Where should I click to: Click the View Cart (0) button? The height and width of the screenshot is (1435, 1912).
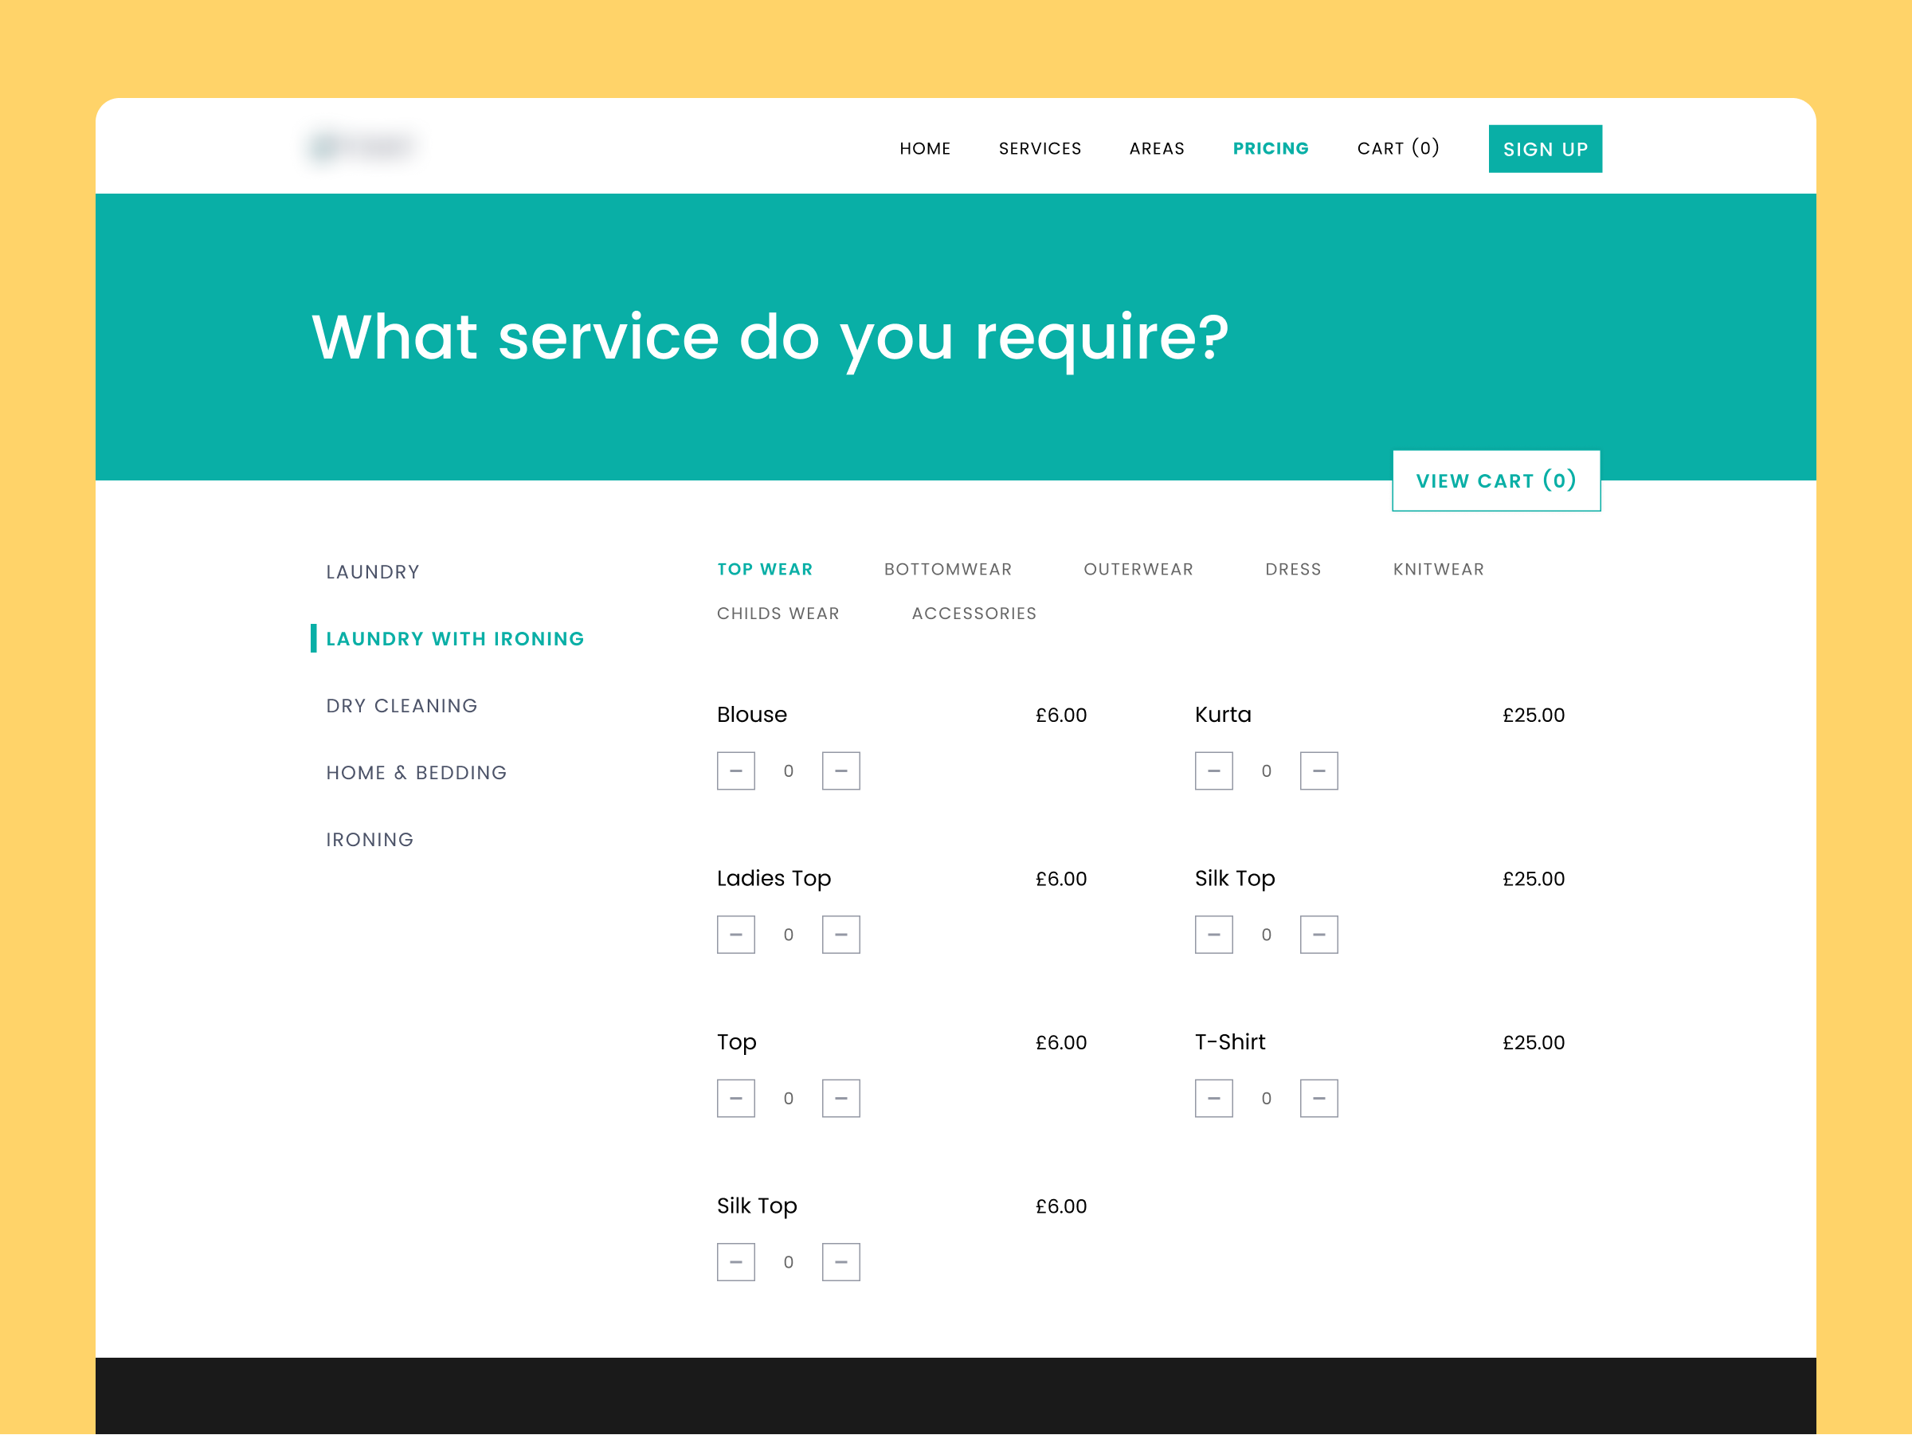1495,480
